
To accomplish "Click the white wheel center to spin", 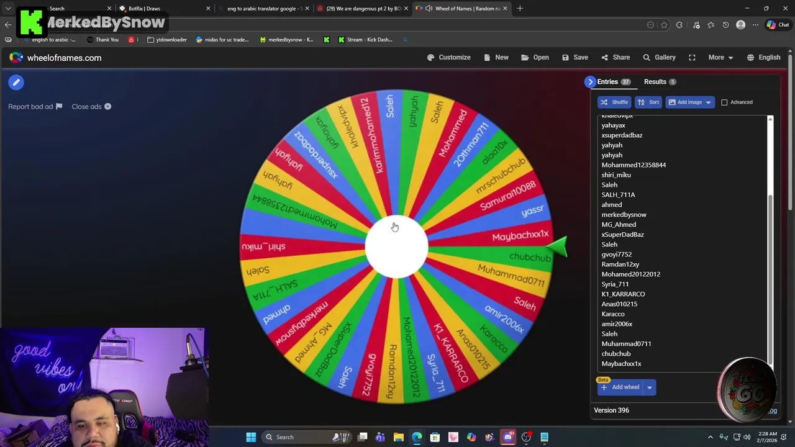I will (x=396, y=247).
